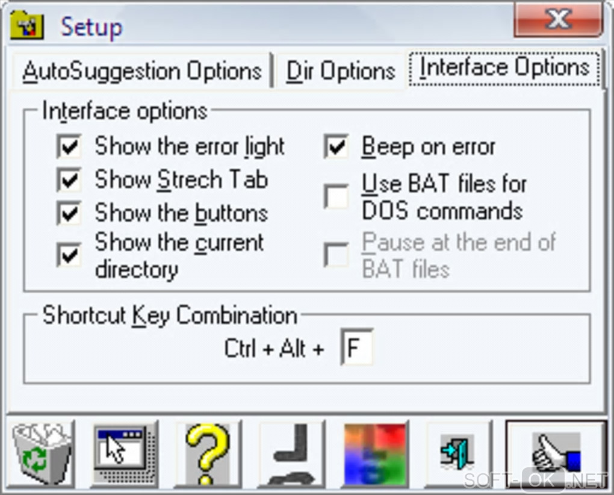Enable Use BAT files for DOS commands
The image size is (614, 495).
point(336,196)
